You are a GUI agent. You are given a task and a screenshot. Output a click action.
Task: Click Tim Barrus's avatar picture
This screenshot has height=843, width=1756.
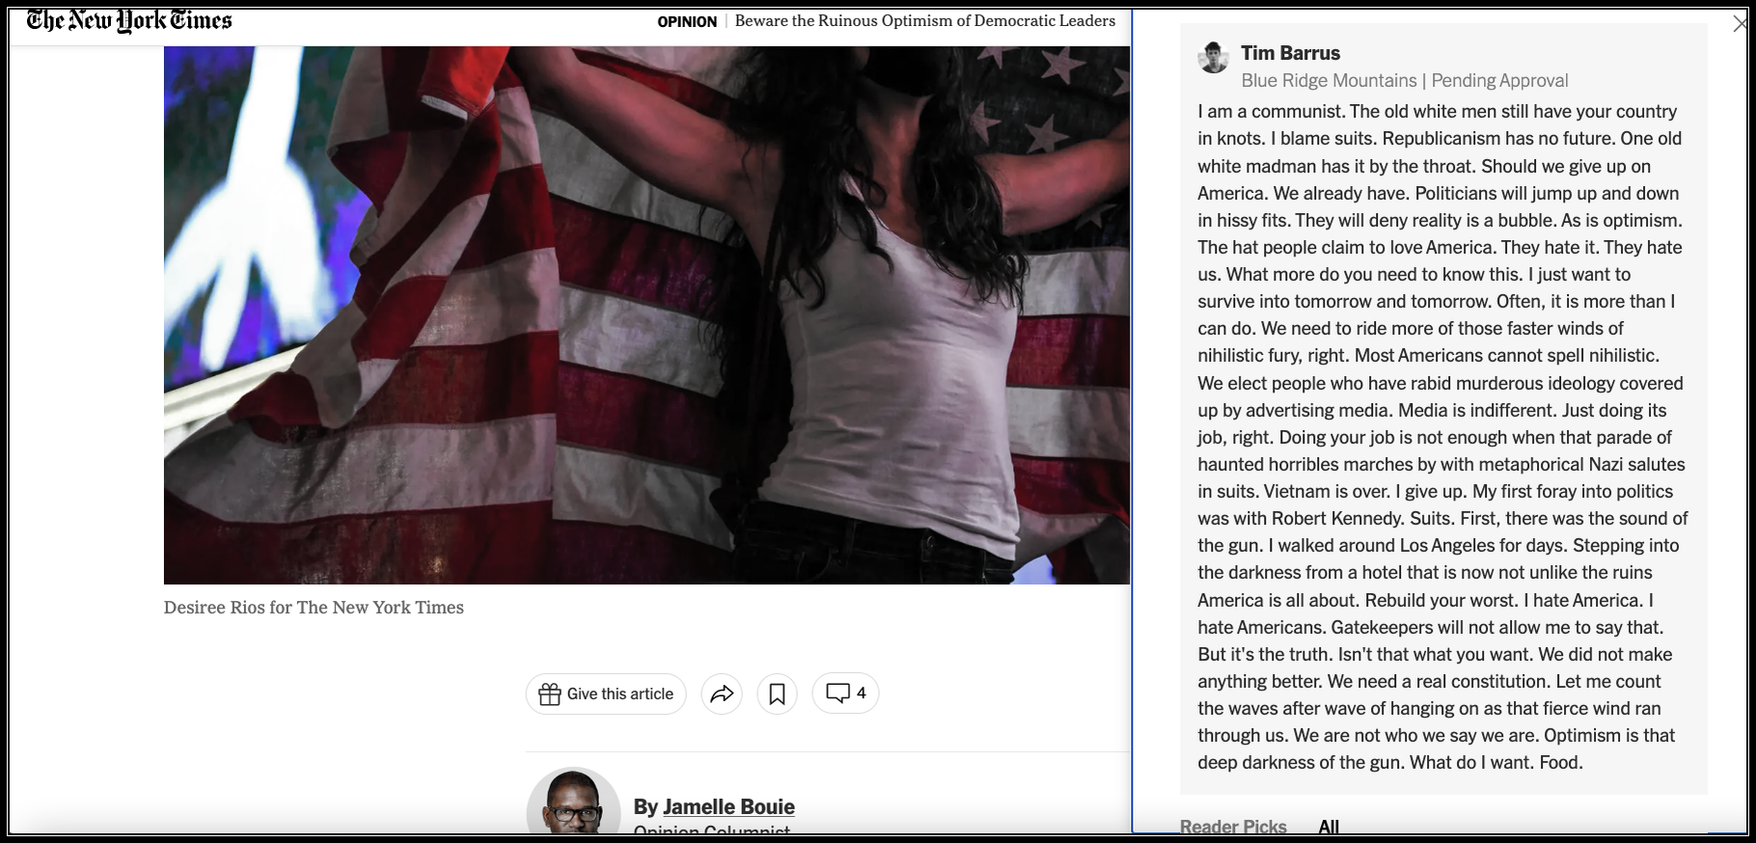coord(1213,57)
